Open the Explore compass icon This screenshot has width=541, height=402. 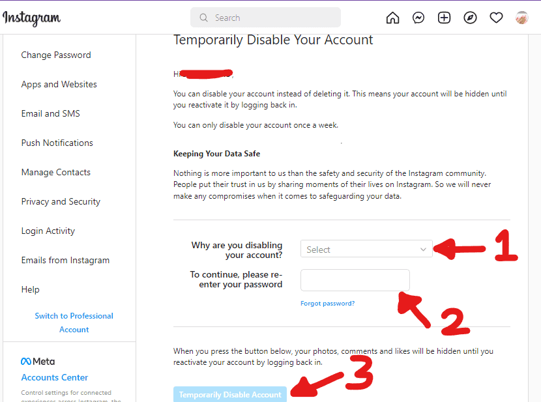coord(470,18)
